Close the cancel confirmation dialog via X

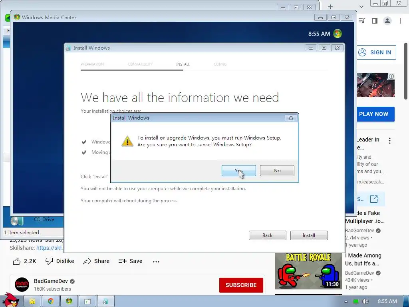coord(291,118)
